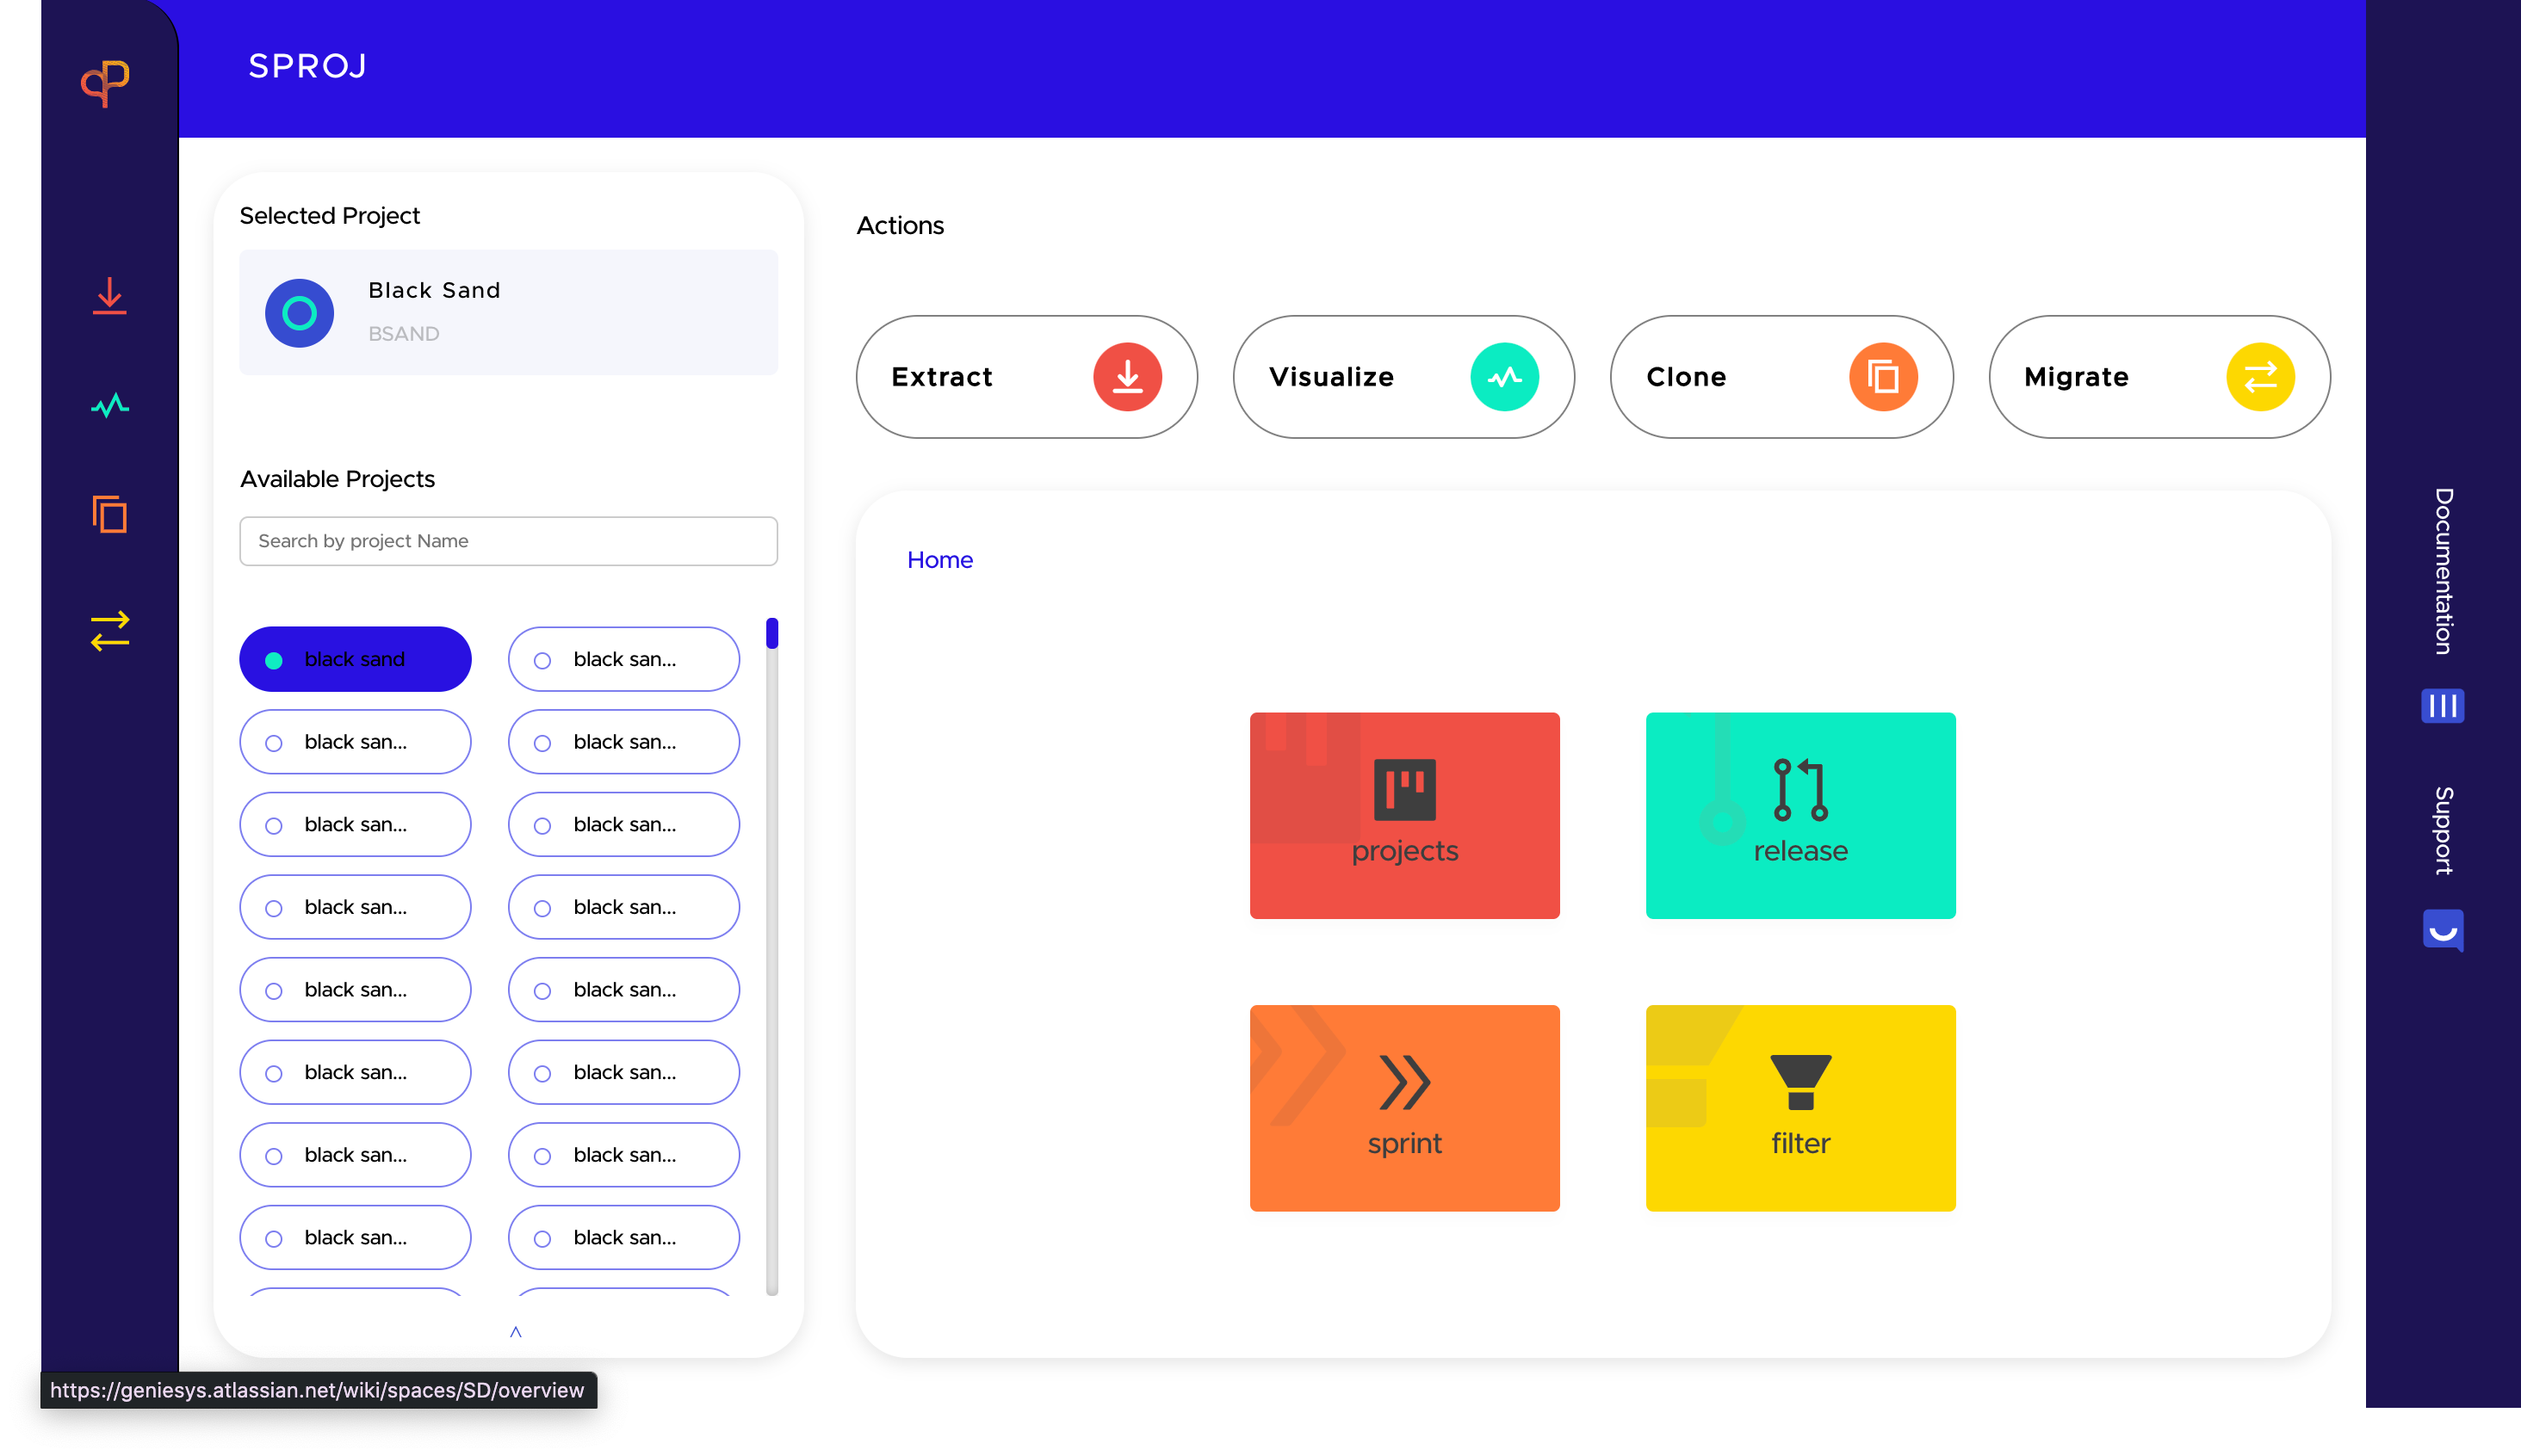Click the SPROJ header title

(x=308, y=66)
